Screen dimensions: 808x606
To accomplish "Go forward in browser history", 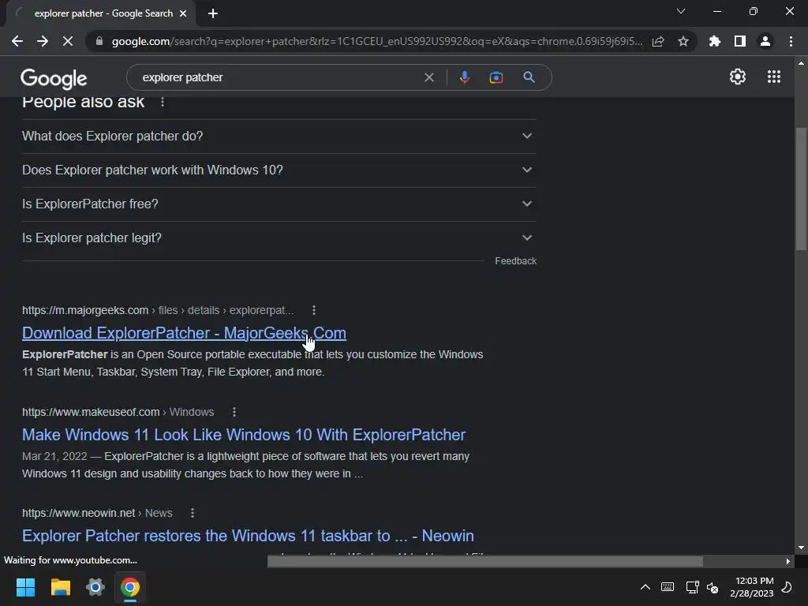I will (x=43, y=41).
